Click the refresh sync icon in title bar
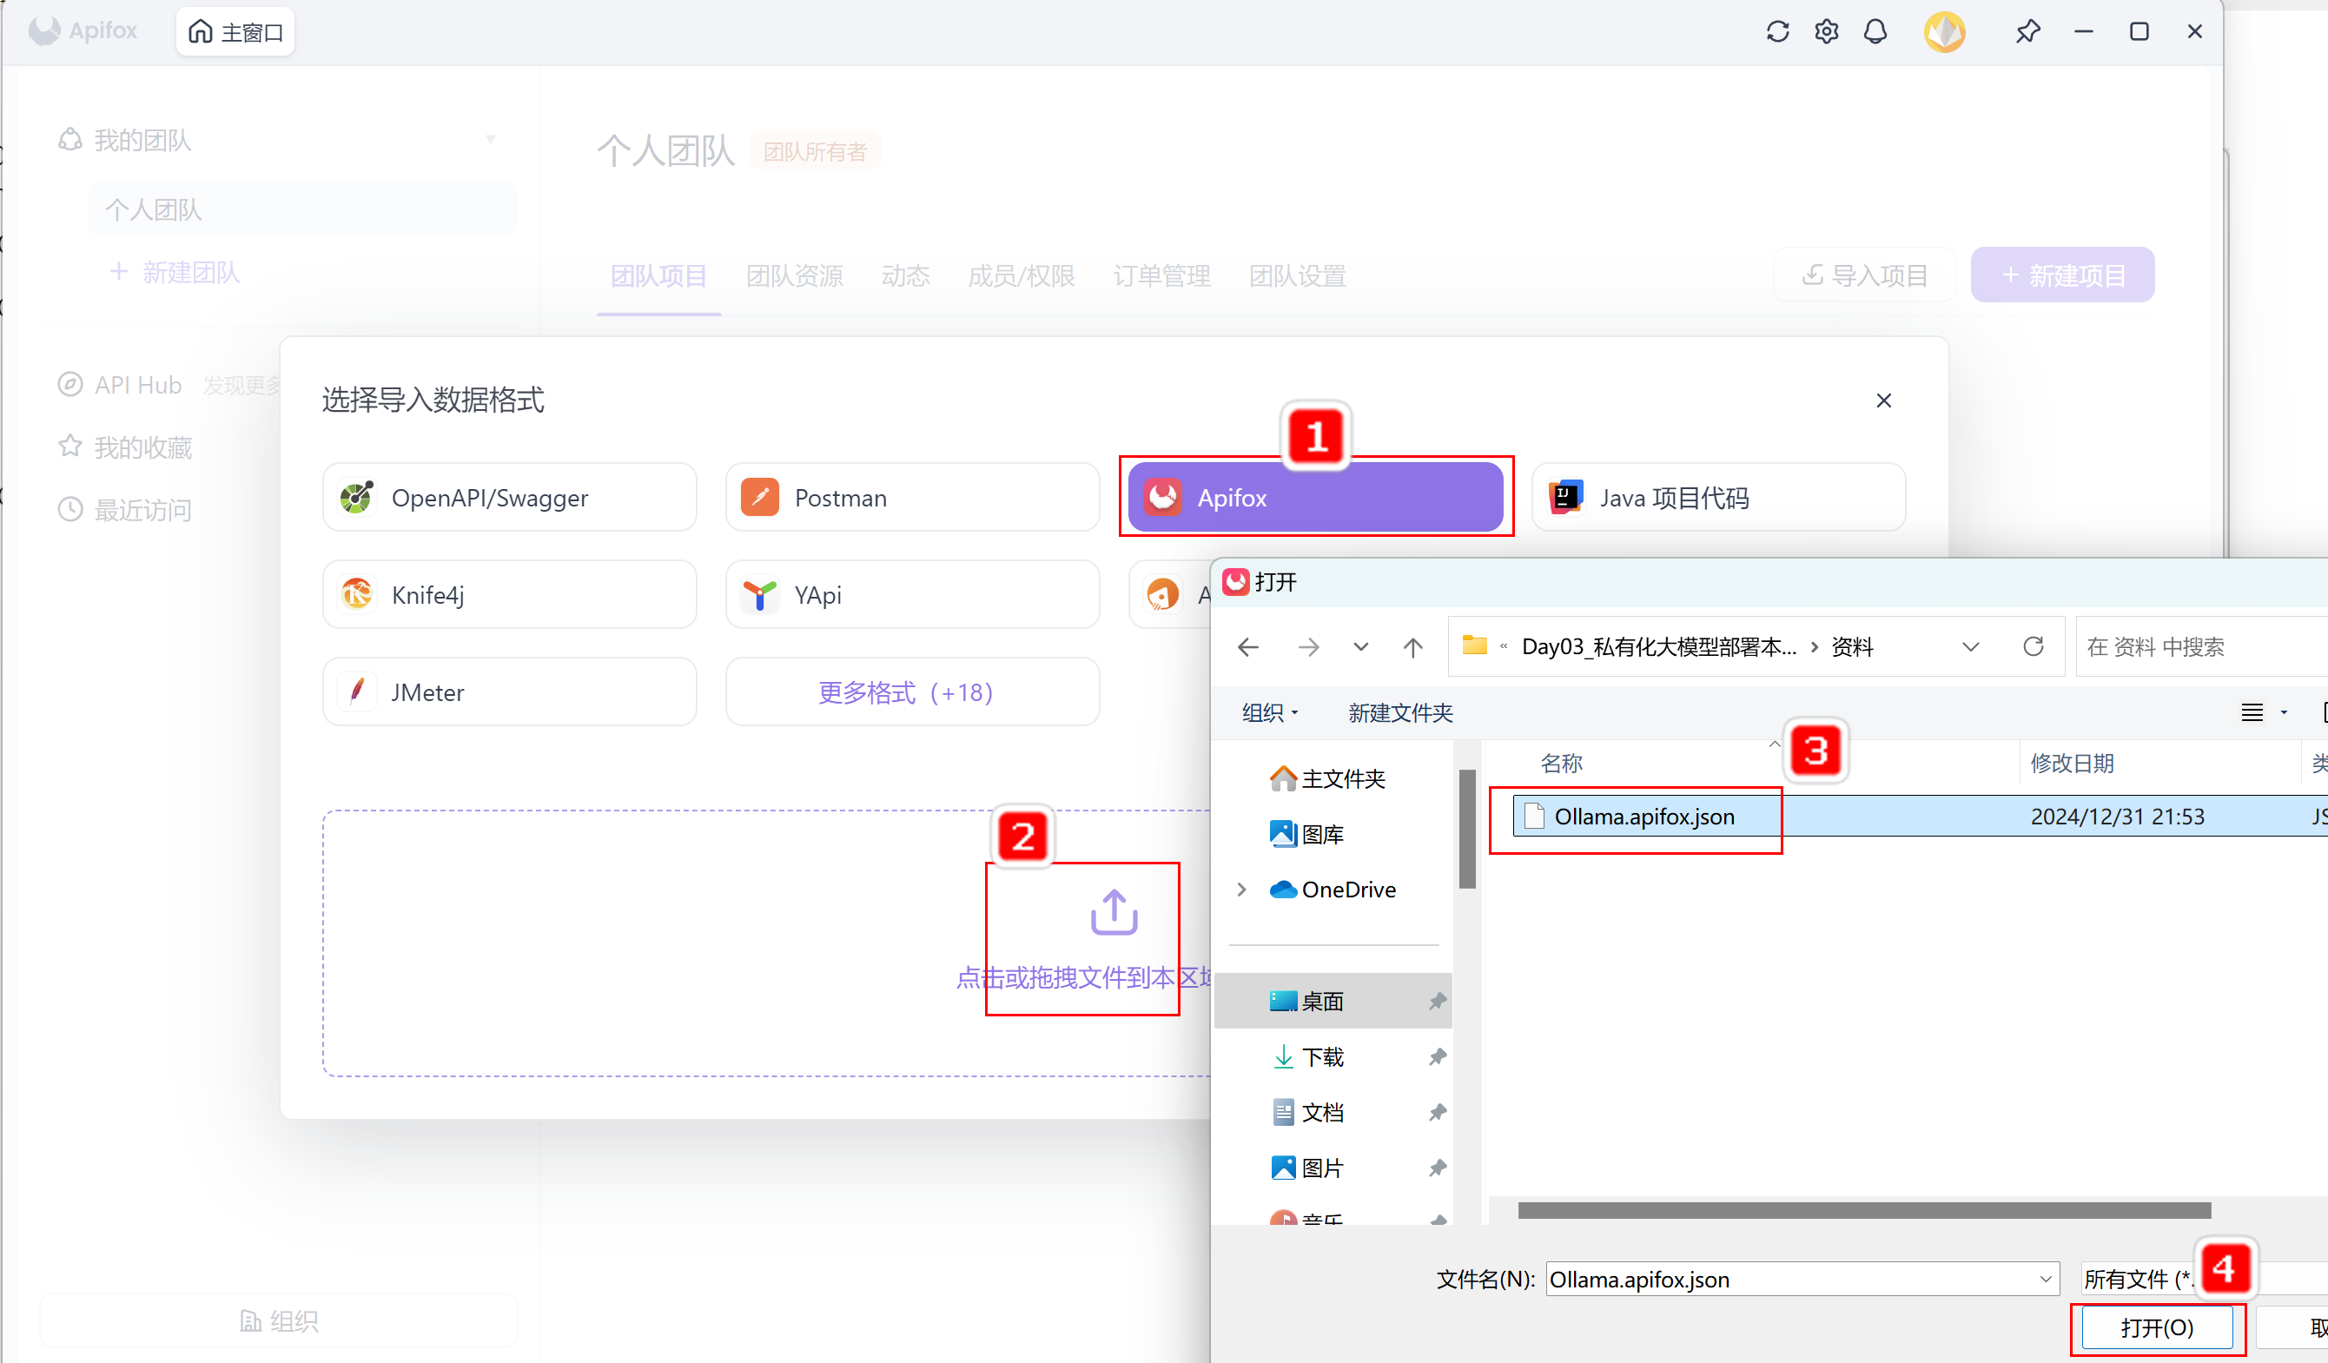Viewport: 2328px width, 1363px height. (x=1776, y=31)
